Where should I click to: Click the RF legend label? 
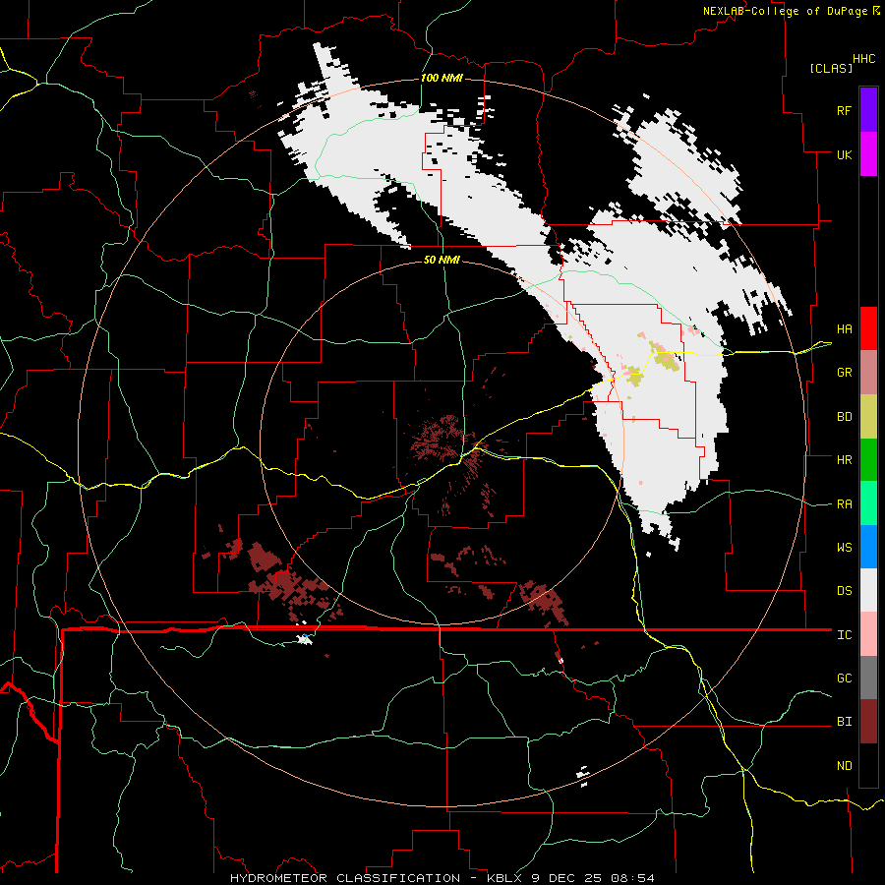(x=844, y=110)
